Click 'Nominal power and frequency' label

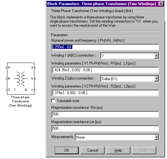coord(88,40)
